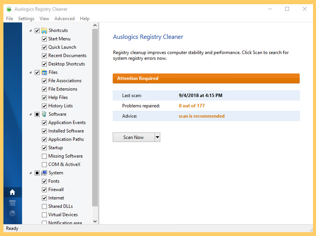The height and width of the screenshot is (236, 316).
Task: Click the window resize grip corner
Action: pos(311,230)
